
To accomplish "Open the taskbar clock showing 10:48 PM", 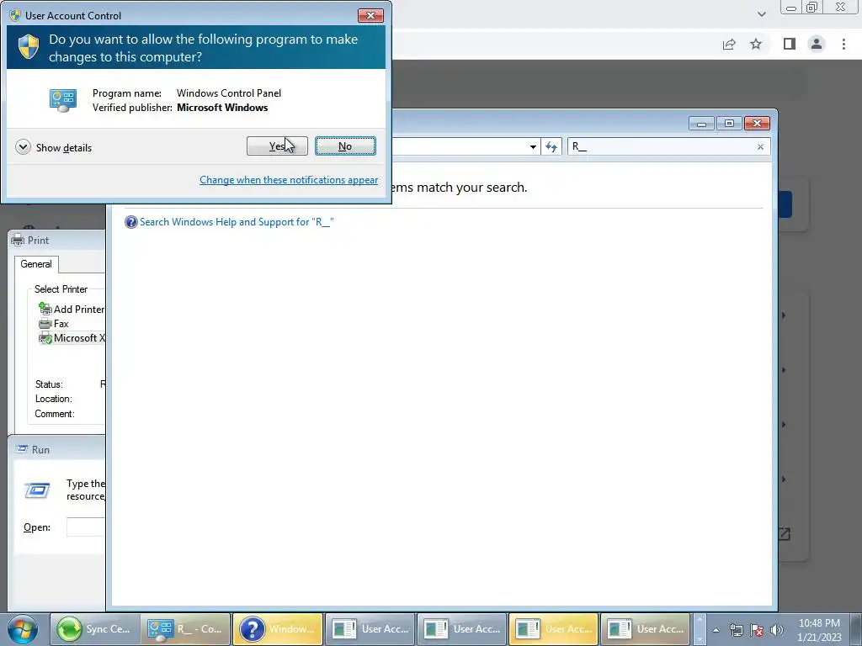I will point(819,630).
